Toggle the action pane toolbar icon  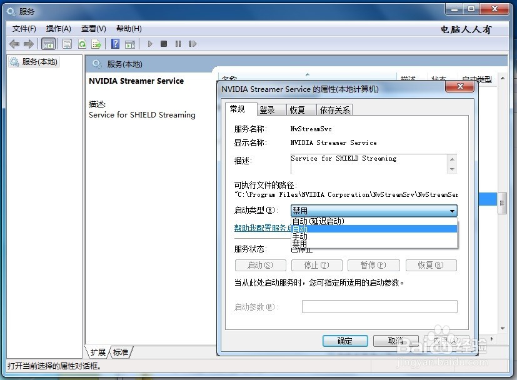coord(130,44)
